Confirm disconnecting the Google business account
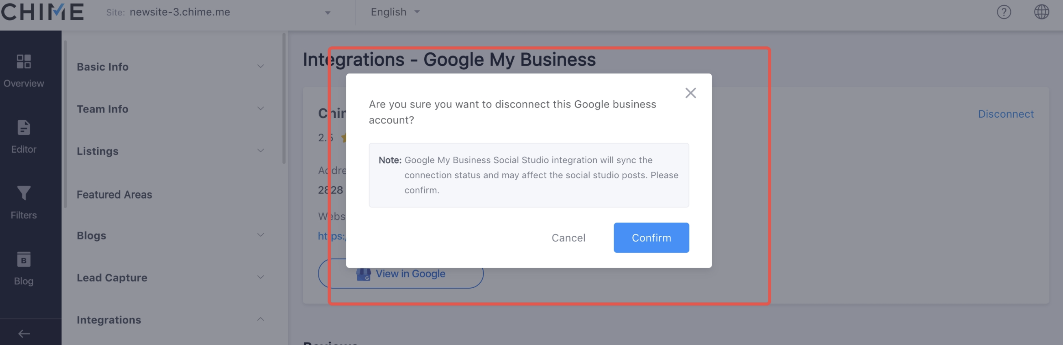 651,237
